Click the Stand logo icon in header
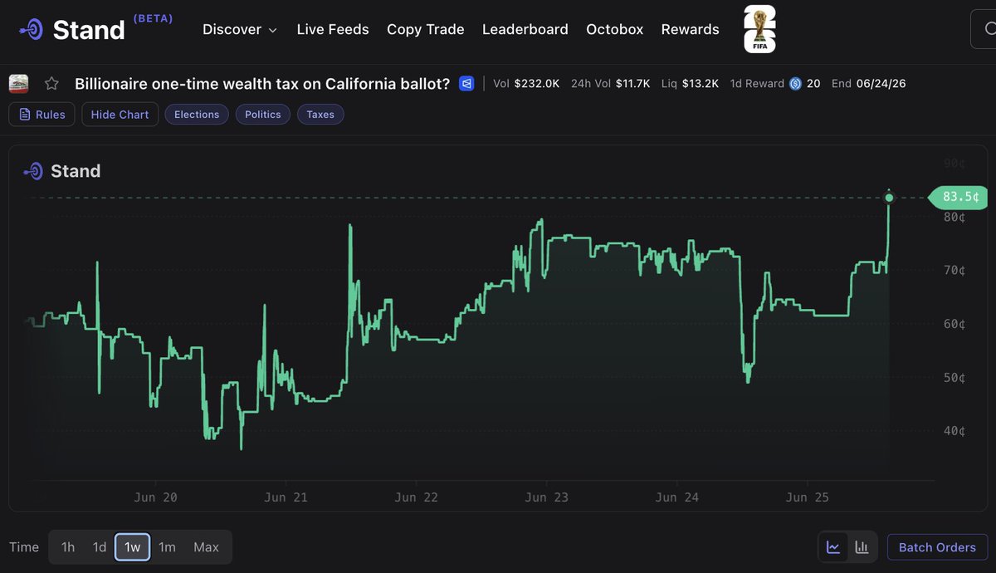The width and height of the screenshot is (996, 573). 32,29
